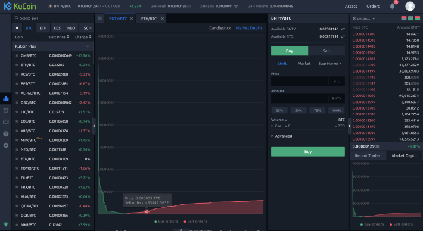Switch to the ETH/BTC chart tab
The image size is (423, 231).
[148, 18]
